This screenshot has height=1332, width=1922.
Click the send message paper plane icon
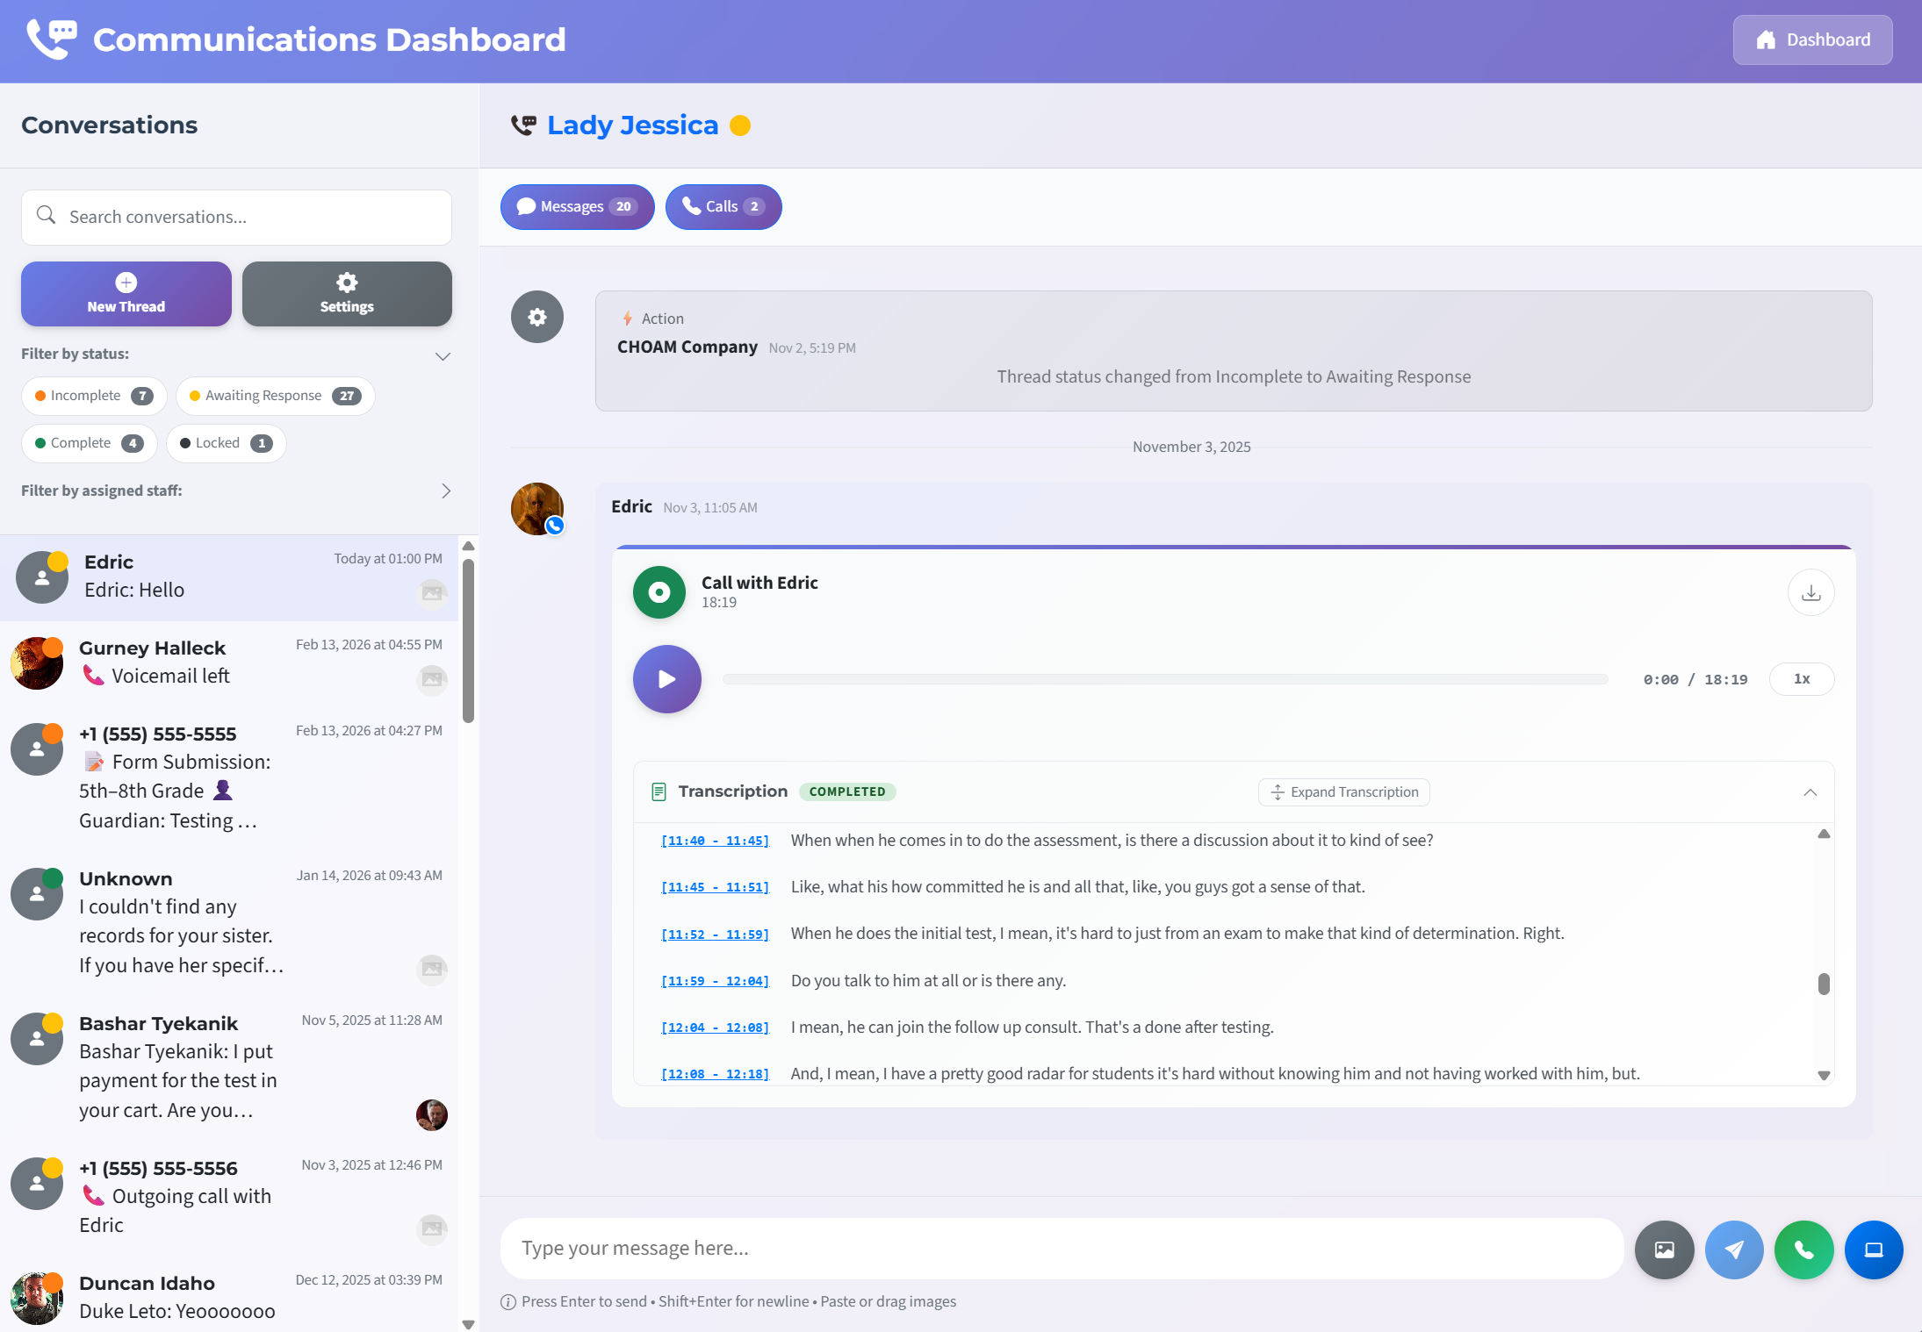[x=1734, y=1250]
